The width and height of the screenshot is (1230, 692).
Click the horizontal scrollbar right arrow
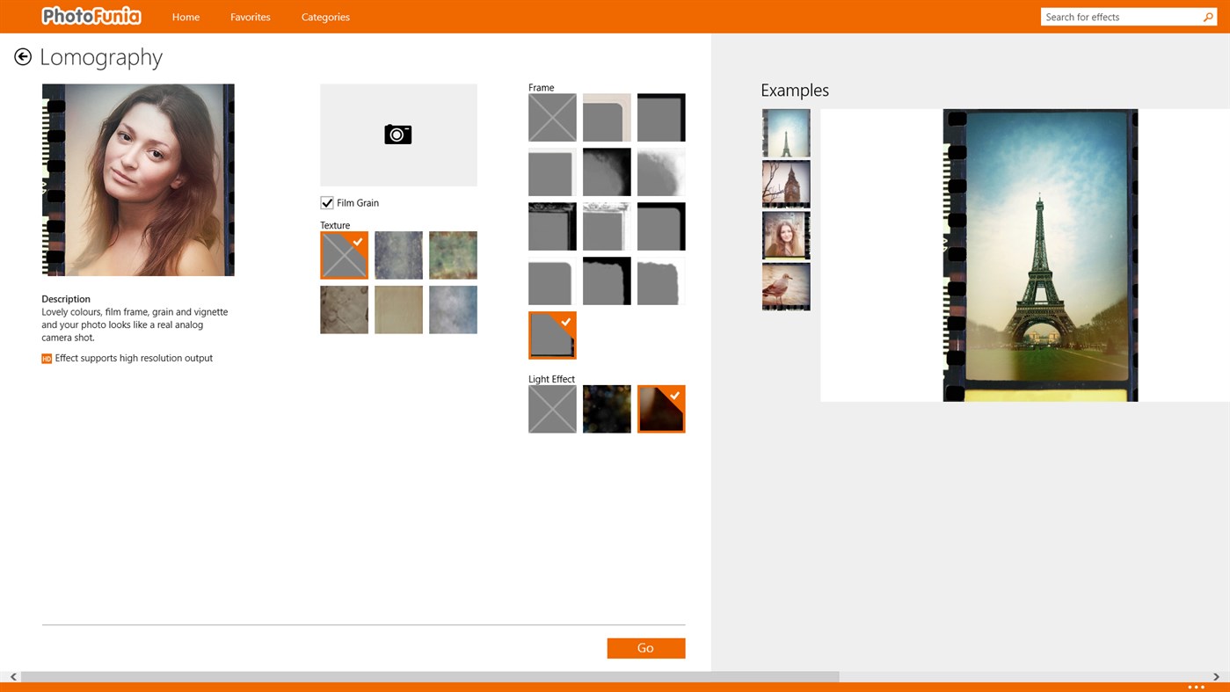point(1216,677)
